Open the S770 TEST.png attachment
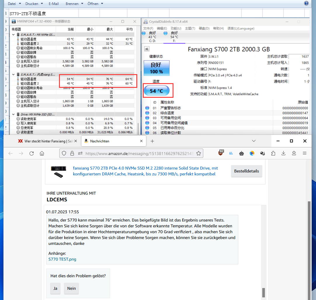The width and height of the screenshot is (316, 300). 62,259
